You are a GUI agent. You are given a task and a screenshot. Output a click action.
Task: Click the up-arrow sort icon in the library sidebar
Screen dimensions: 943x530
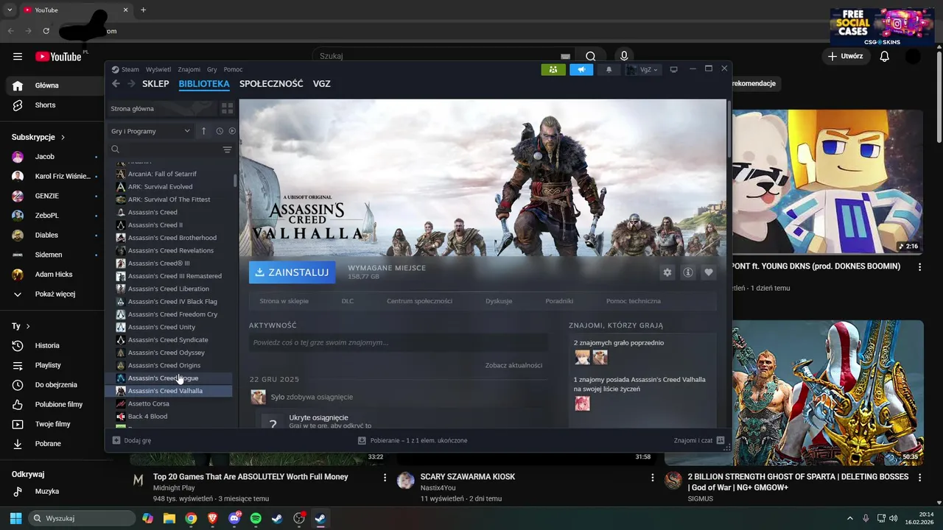(204, 131)
